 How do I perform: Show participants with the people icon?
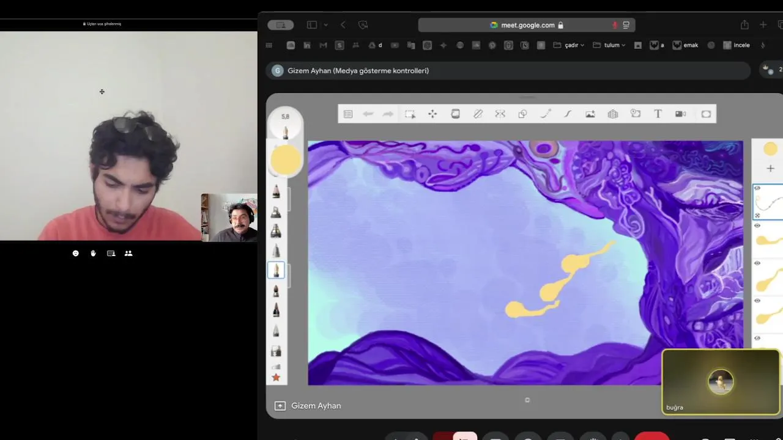pos(128,253)
